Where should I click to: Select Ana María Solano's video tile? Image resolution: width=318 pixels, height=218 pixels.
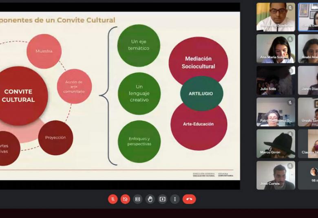click(276, 48)
